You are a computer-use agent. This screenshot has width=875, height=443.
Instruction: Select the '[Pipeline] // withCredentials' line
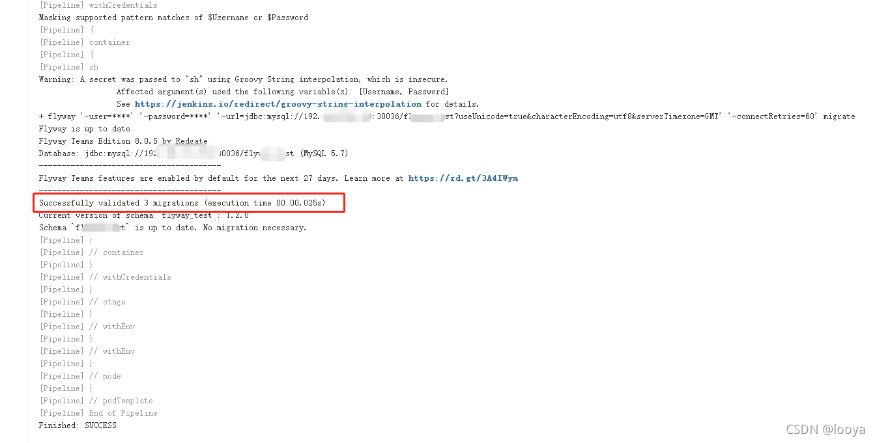coord(105,277)
